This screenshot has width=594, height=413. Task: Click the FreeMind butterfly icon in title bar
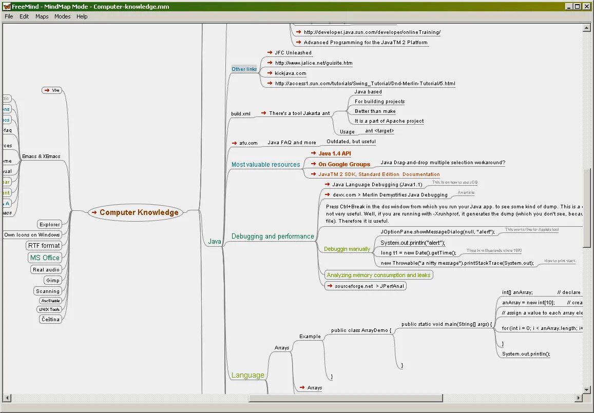point(7,7)
